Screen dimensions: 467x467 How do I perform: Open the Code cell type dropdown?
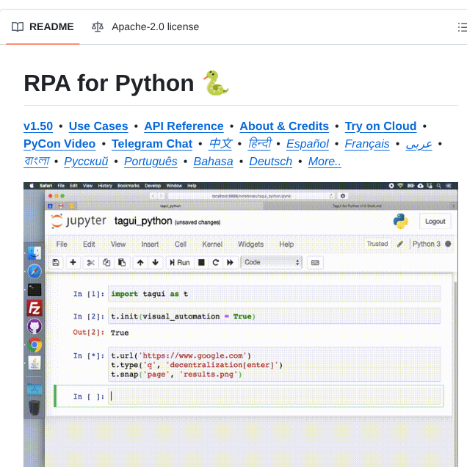272,262
